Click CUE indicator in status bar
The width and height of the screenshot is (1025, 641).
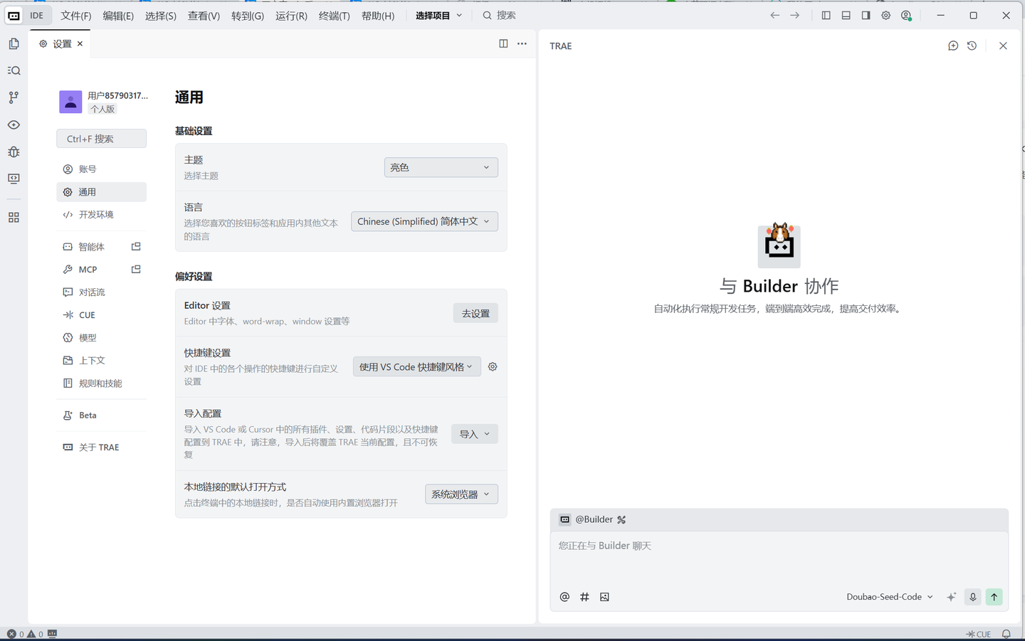click(978, 634)
